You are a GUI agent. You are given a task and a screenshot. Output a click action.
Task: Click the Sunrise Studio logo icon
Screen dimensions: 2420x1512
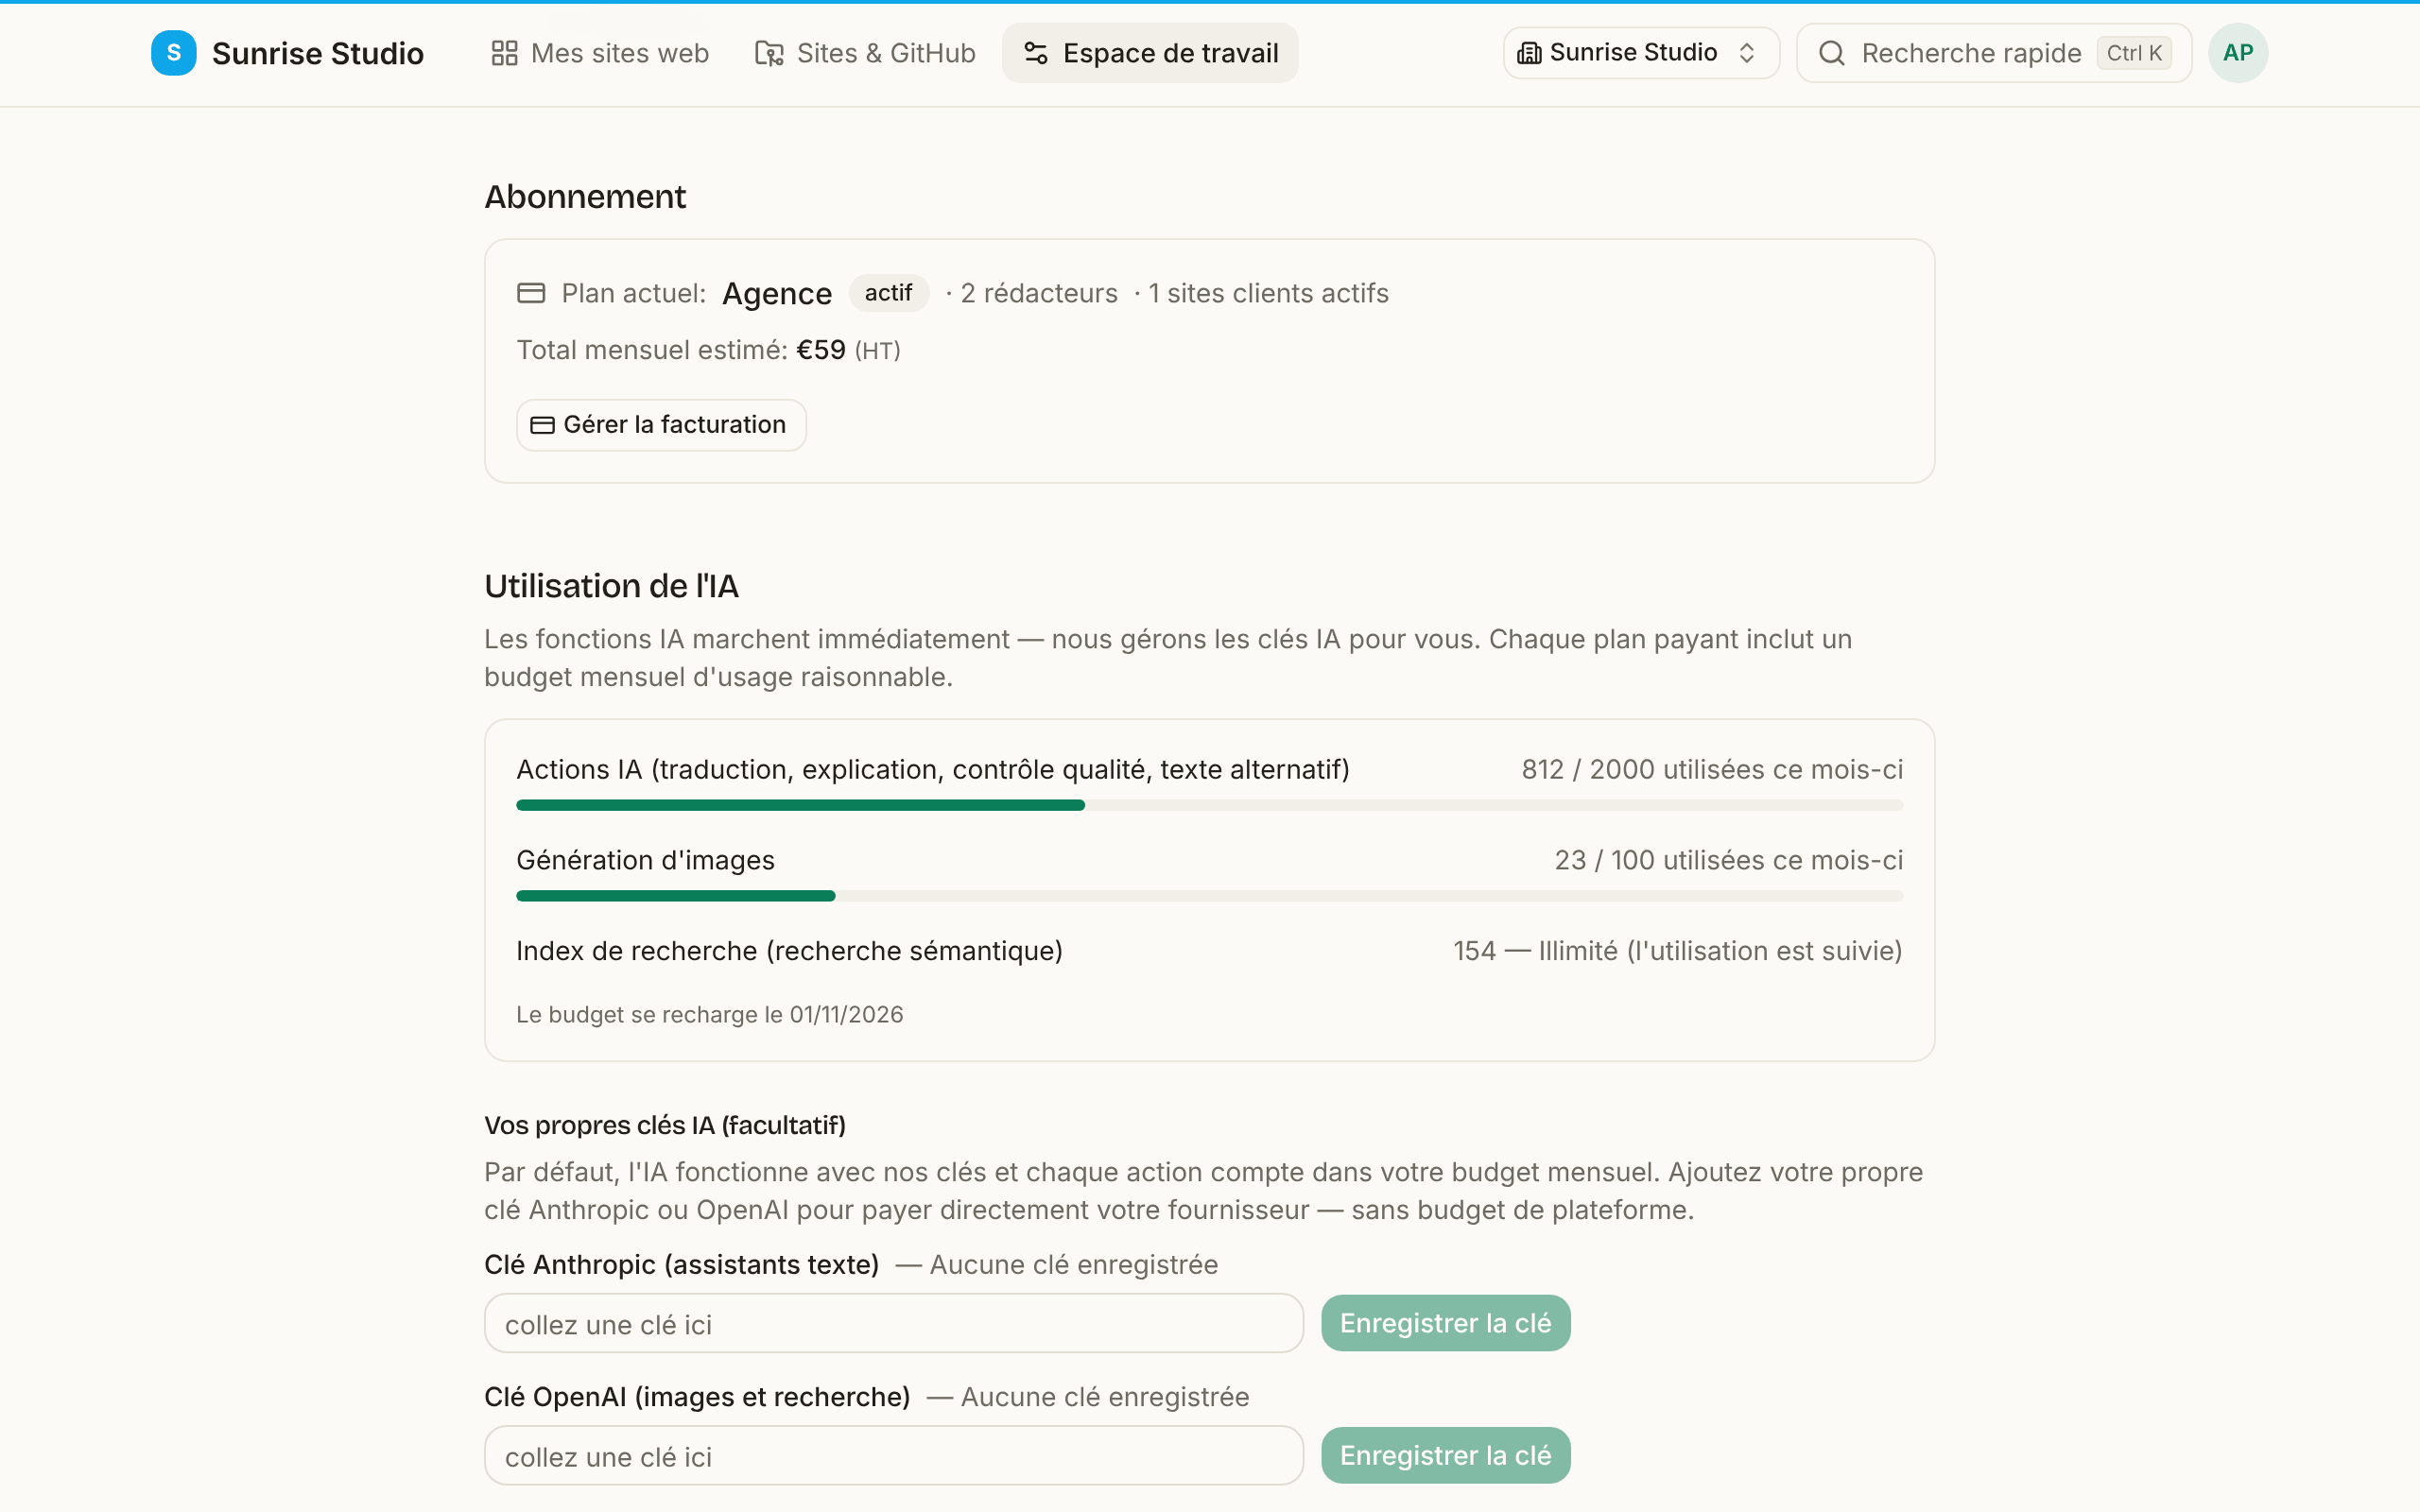point(173,53)
